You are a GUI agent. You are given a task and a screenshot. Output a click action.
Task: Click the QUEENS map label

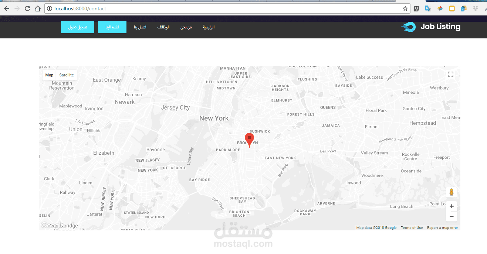[328, 107]
